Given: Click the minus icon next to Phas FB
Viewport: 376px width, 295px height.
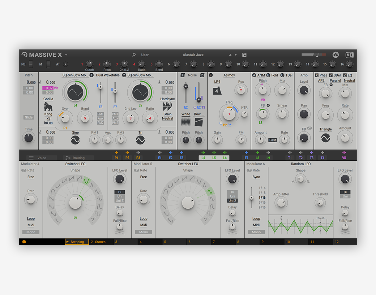Looking at the screenshot, I should (x=331, y=85).
